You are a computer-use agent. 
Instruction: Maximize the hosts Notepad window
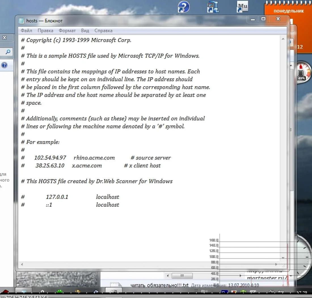pos(263,19)
